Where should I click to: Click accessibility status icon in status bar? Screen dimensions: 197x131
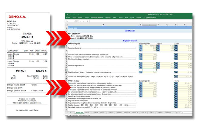[x=70, y=115]
